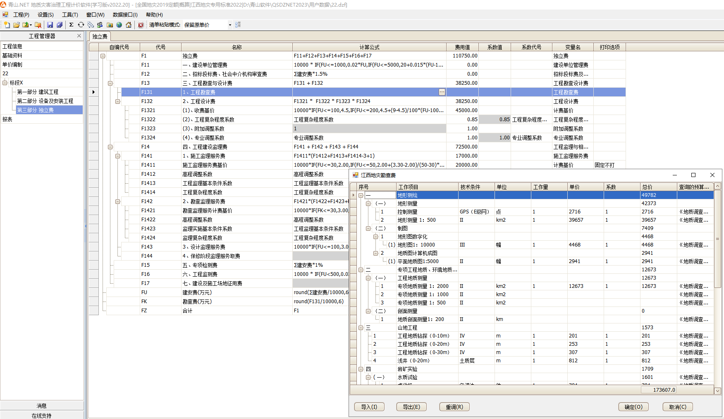Click the 确定(O) button in dialog
This screenshot has width=724, height=419.
(633, 407)
